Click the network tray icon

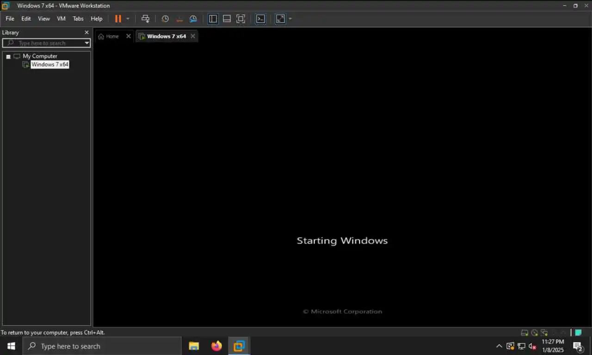(x=522, y=346)
